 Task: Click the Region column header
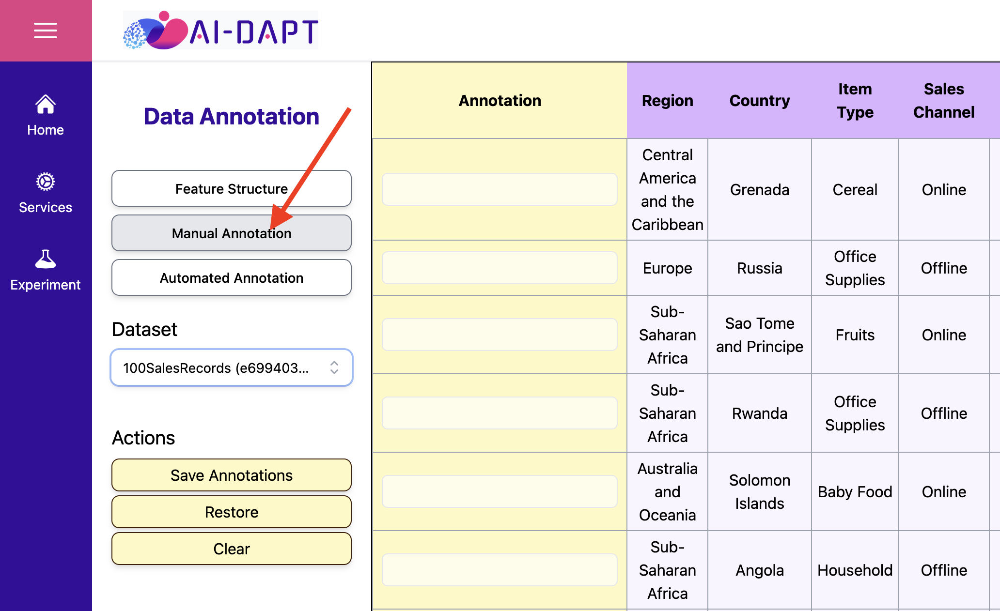(x=667, y=100)
